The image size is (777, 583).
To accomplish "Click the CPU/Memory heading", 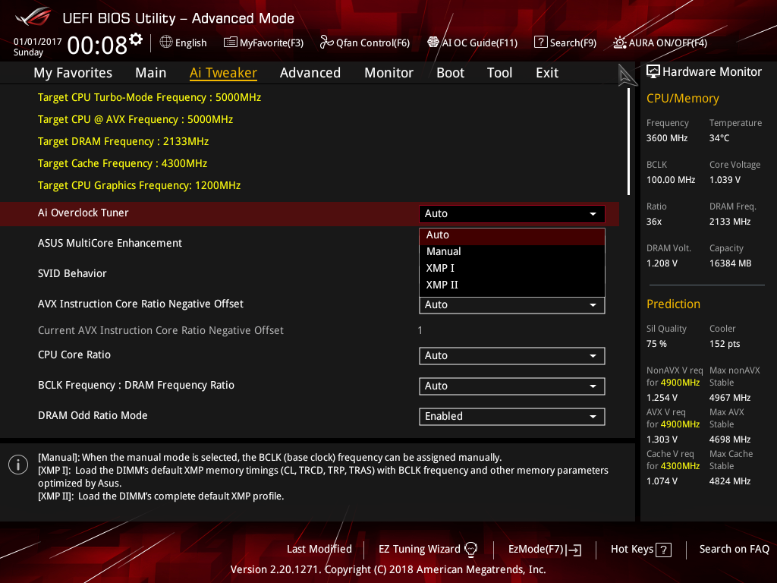I will 682,98.
